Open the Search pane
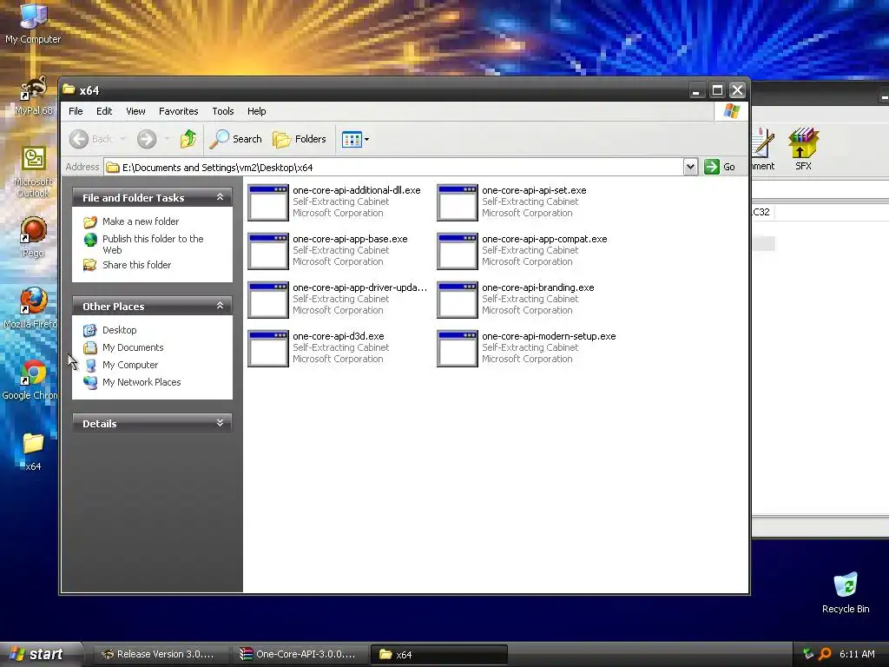 pos(235,139)
